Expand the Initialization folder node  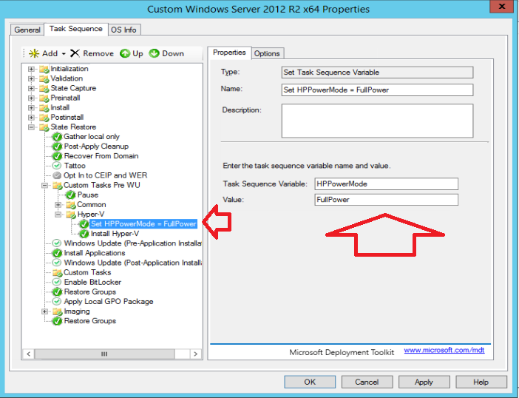[x=32, y=69]
